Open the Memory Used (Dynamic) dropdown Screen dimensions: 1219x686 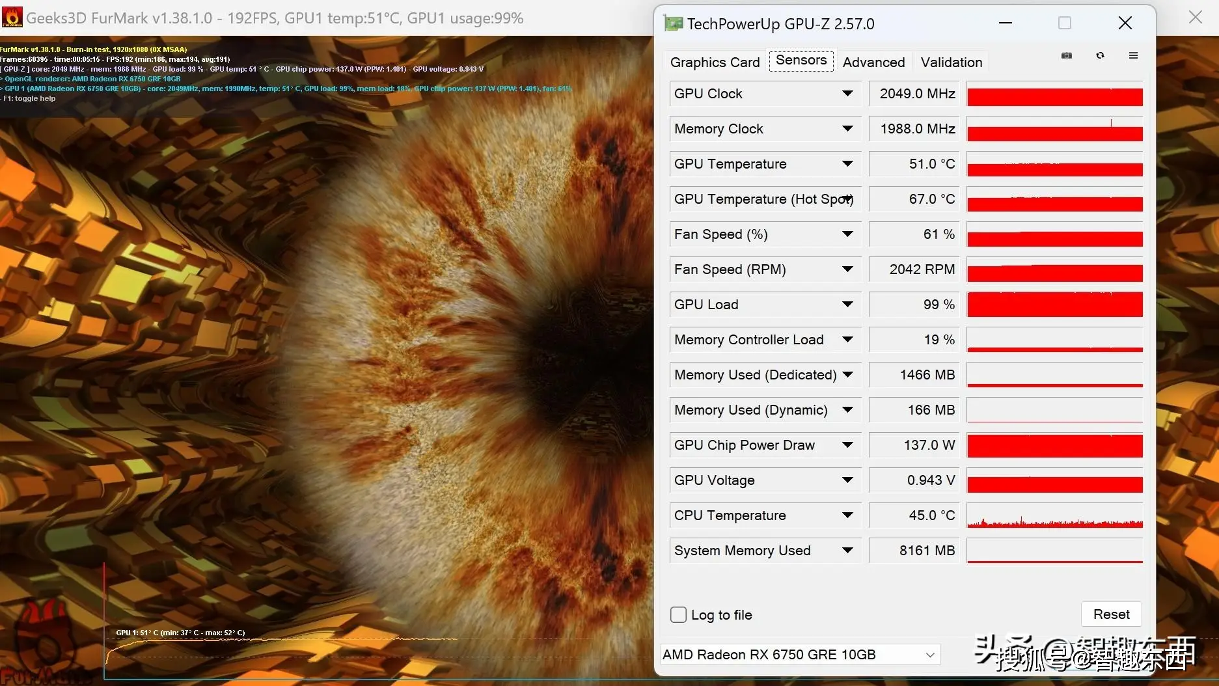pos(847,410)
